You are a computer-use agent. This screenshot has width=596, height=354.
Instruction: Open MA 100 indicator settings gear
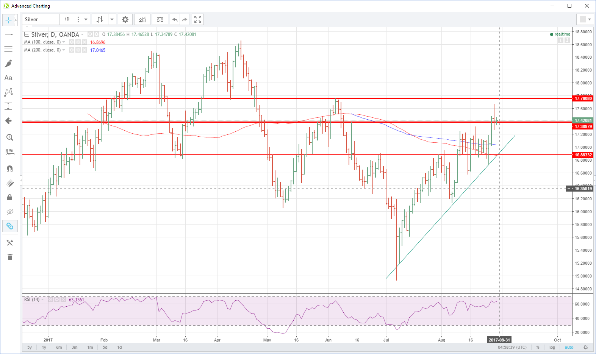tap(78, 42)
